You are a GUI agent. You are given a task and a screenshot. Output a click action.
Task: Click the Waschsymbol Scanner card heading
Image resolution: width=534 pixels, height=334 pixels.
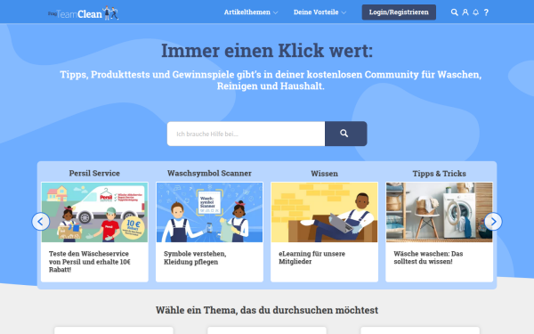click(x=209, y=173)
